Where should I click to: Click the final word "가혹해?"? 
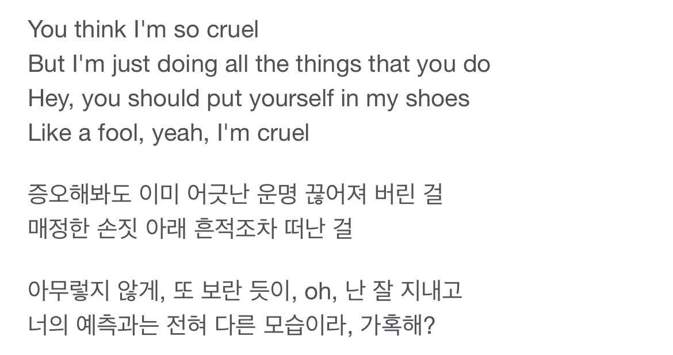(397, 326)
